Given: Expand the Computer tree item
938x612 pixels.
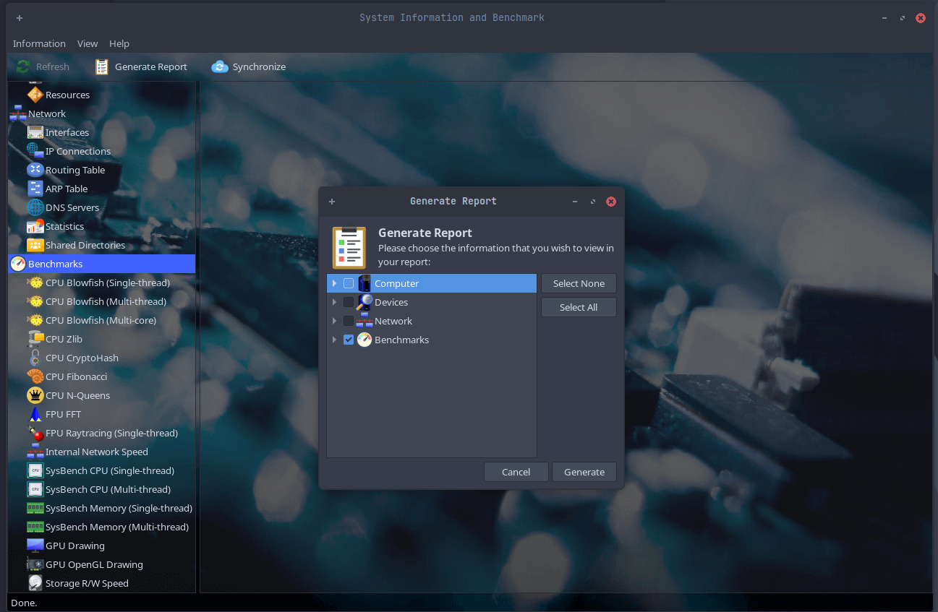Looking at the screenshot, I should click(x=334, y=283).
